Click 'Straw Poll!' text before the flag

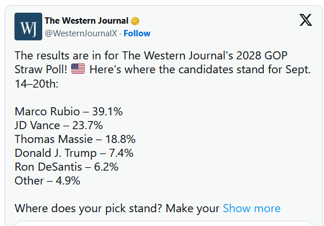click(x=41, y=69)
